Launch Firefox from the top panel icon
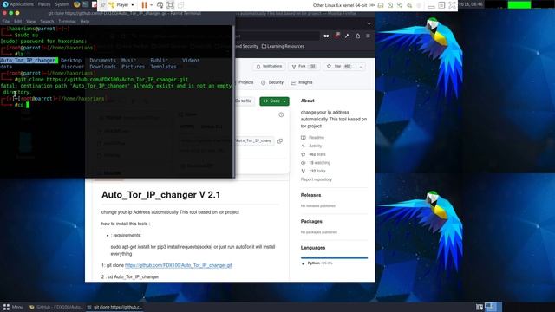555x312 pixels. 77,4
